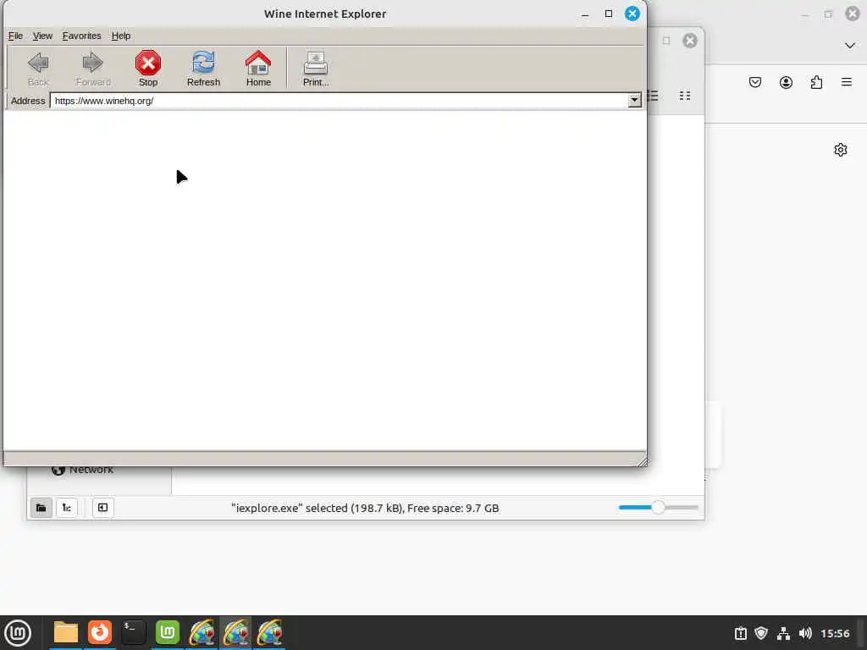Go to the Home page icon

(x=258, y=69)
